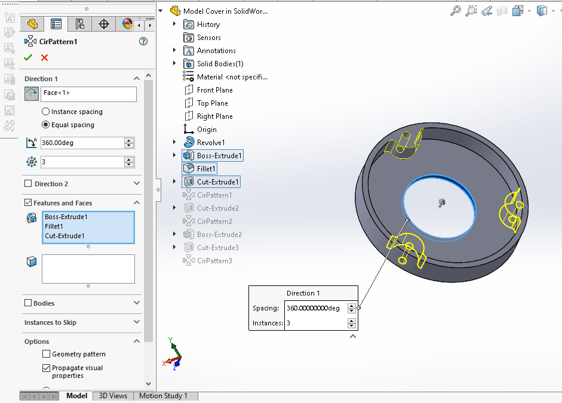This screenshot has height=403, width=562.
Task: Open the View Orientation dropdown arrow
Action: point(529,11)
